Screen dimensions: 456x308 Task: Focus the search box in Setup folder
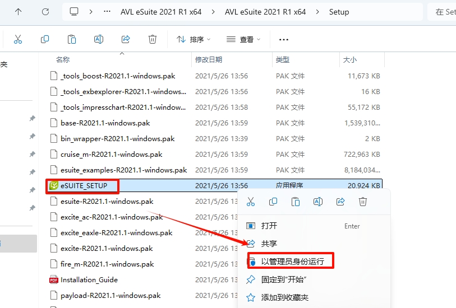(x=442, y=12)
